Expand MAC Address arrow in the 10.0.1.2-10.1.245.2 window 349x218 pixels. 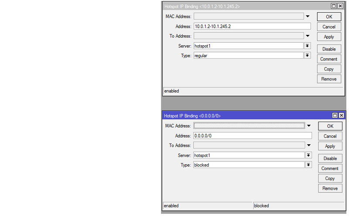point(308,16)
